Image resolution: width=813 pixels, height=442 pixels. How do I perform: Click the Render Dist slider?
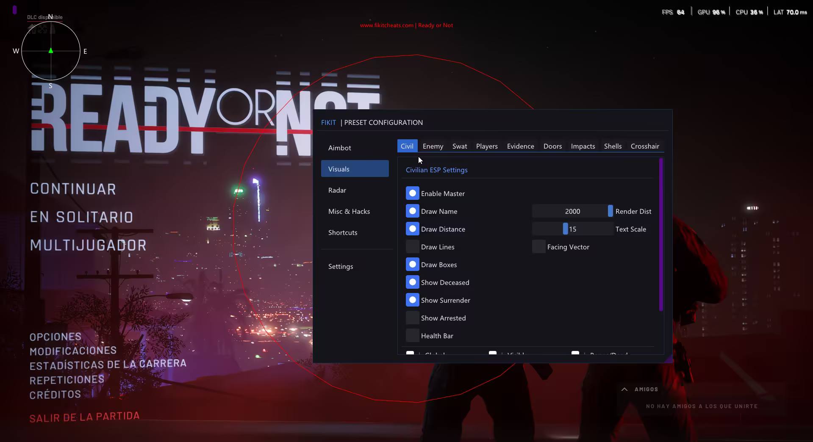[x=572, y=211]
